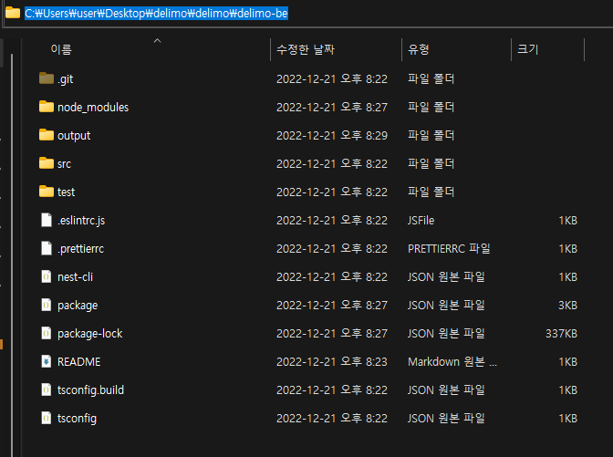
Task: Select the README file name
Action: pos(79,362)
